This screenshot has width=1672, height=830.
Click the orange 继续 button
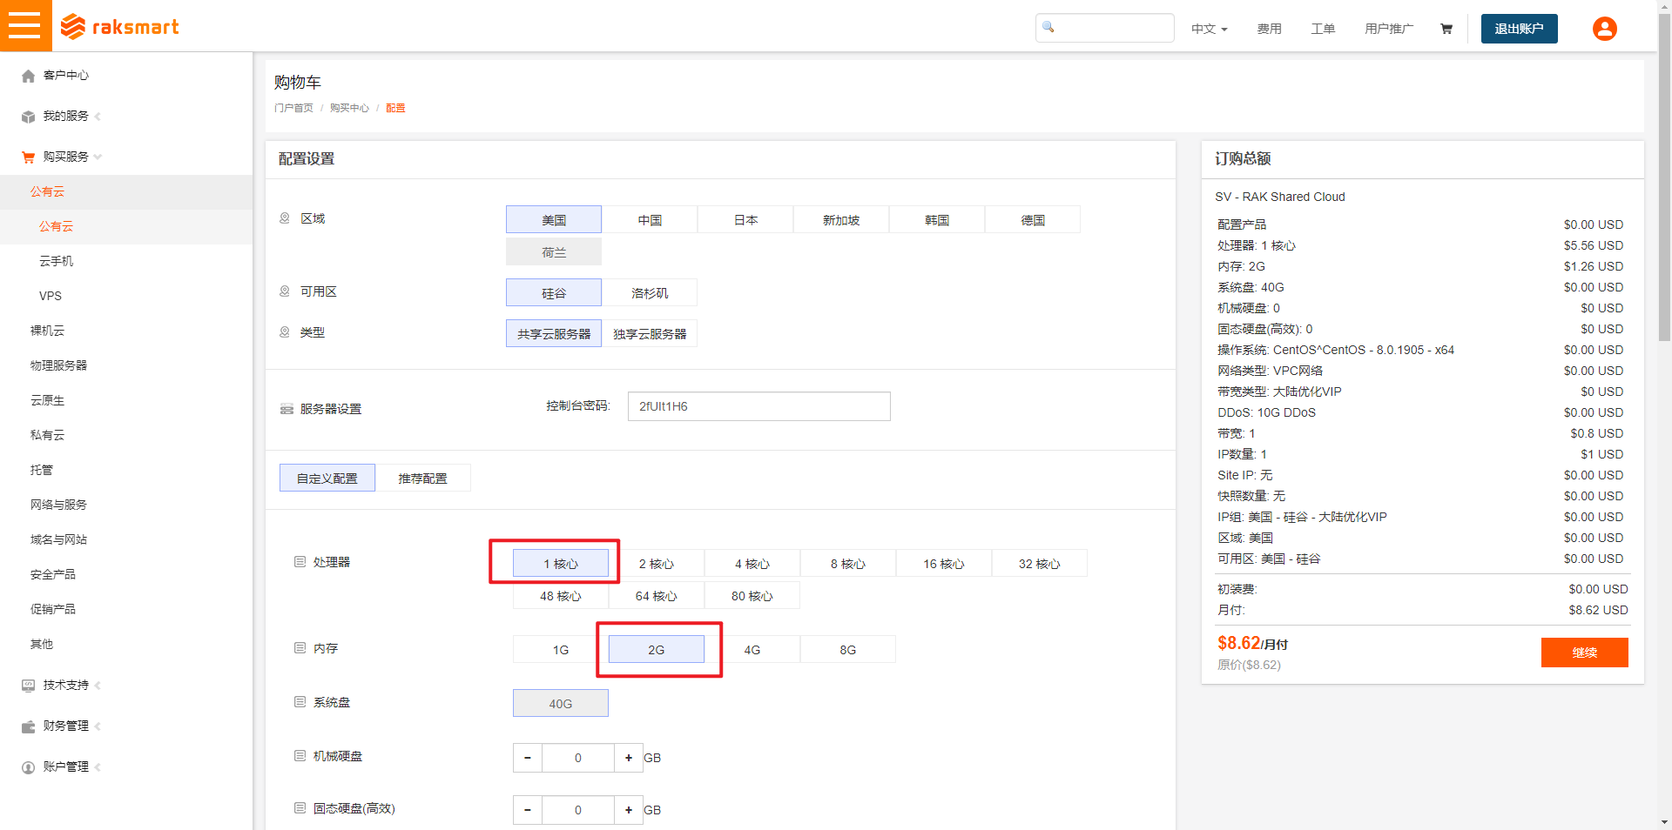tap(1584, 653)
